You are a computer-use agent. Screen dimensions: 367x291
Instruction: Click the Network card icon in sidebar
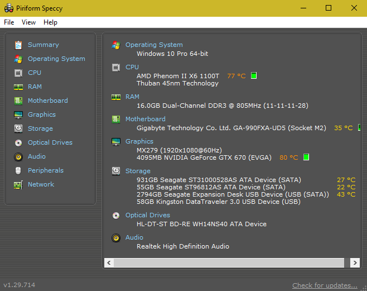[x=18, y=184]
